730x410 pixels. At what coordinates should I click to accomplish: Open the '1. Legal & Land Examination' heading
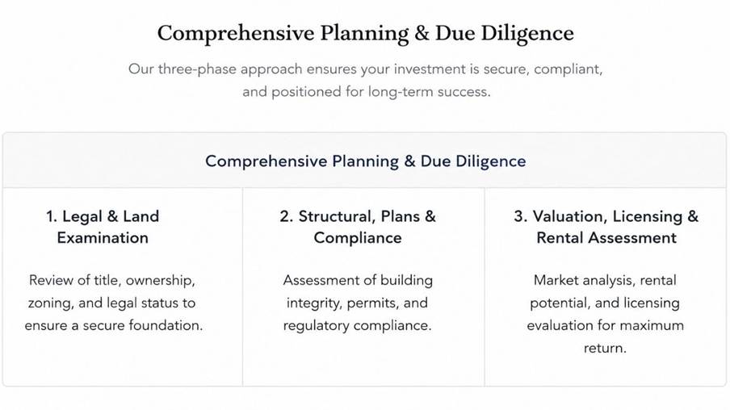(103, 227)
